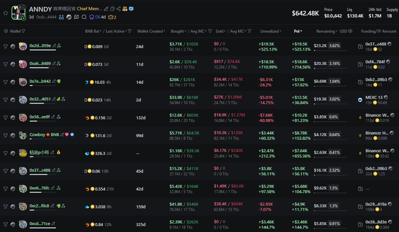The image size is (399, 232).
Task: Click the search icon under the ANNDY title
Action: point(84,17)
